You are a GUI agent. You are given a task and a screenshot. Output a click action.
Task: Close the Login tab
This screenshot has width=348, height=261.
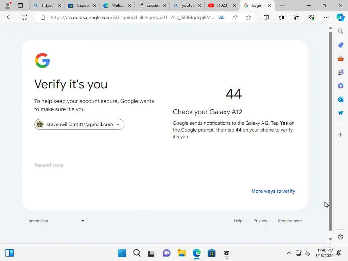point(269,5)
